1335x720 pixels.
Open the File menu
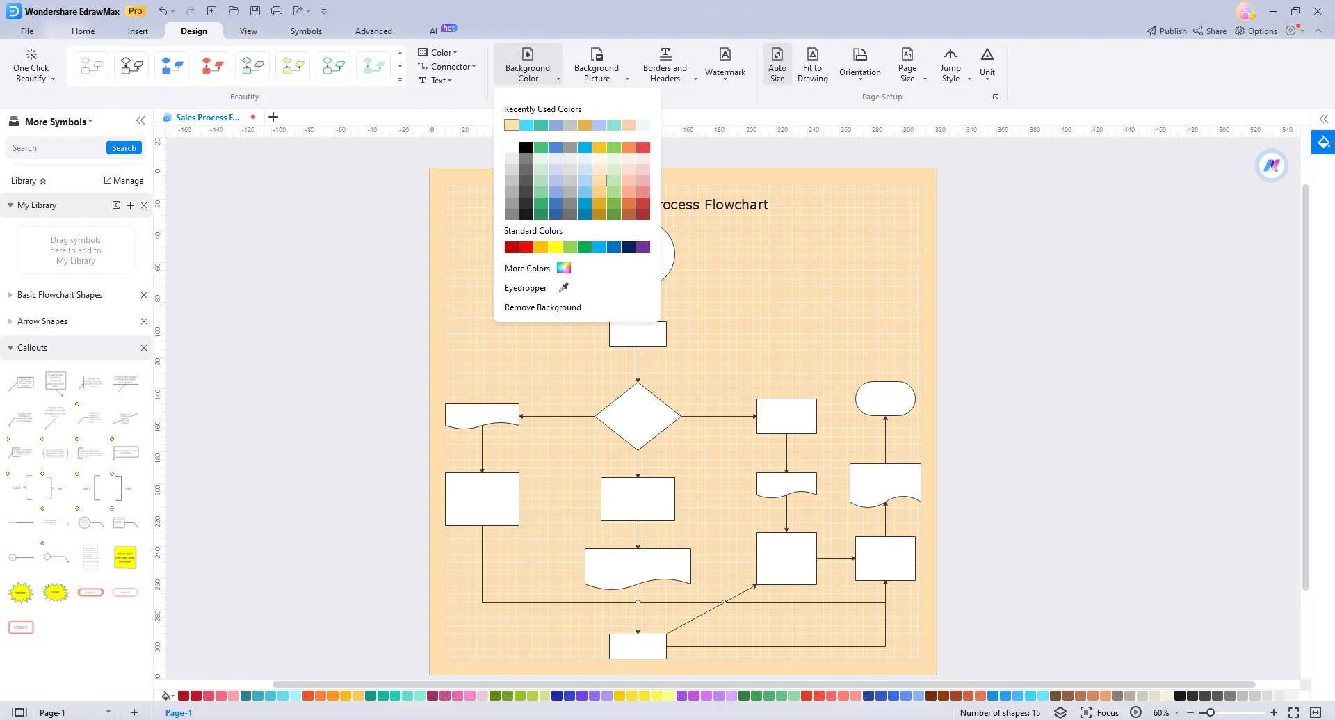27,31
